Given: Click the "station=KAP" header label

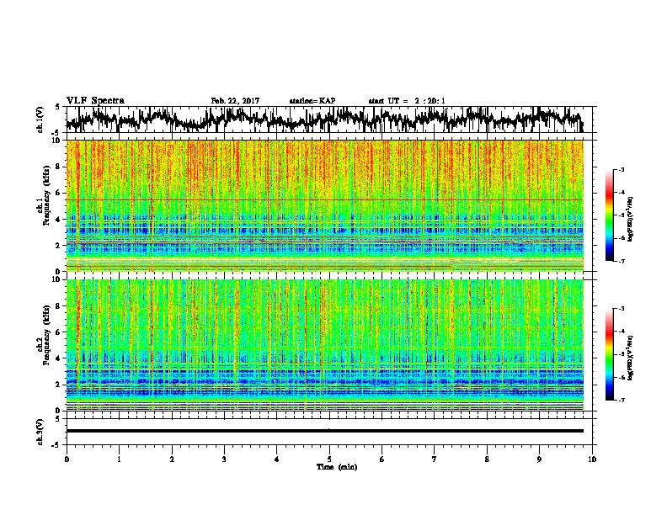Looking at the screenshot, I should pyautogui.click(x=312, y=101).
